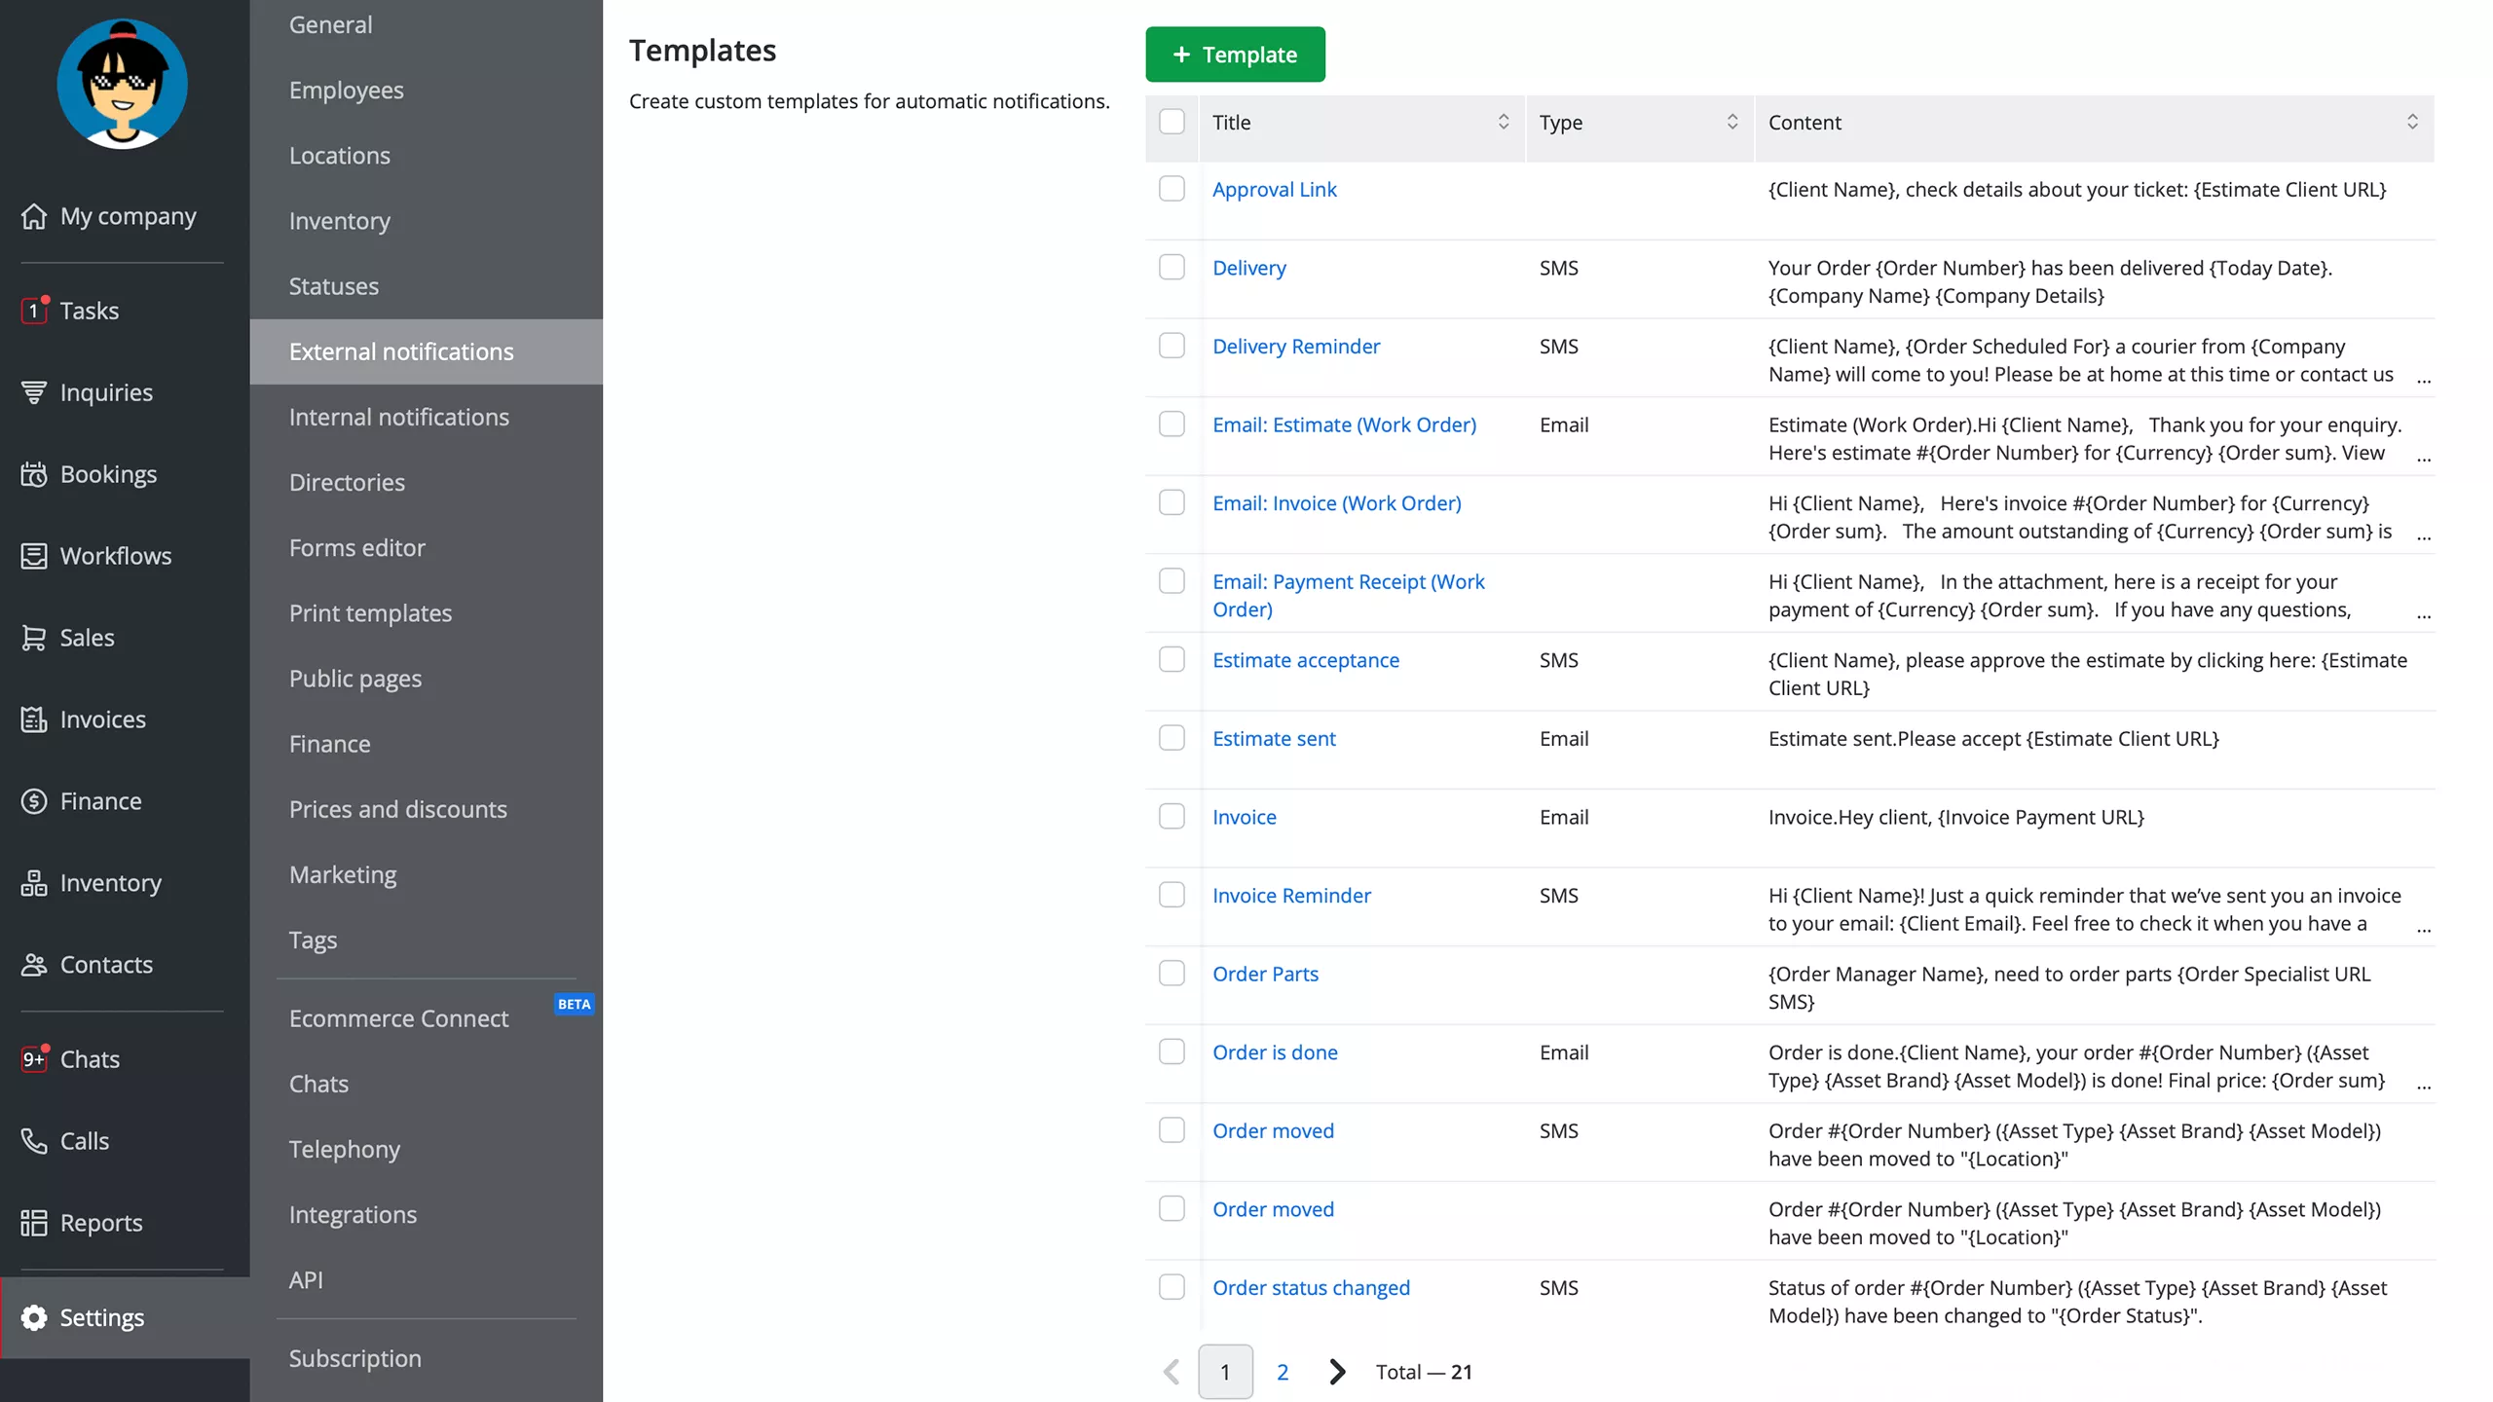Screen dimensions: 2493x1402
Task: Sort templates by Title column arrows
Action: pyautogui.click(x=1503, y=122)
